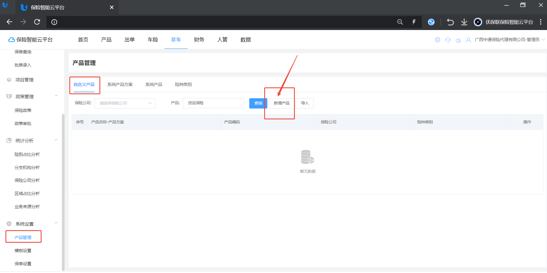This screenshot has width=547, height=273.
Task: Open the 广西中通保险代理有限公司-管理员 account dropdown
Action: (509, 40)
